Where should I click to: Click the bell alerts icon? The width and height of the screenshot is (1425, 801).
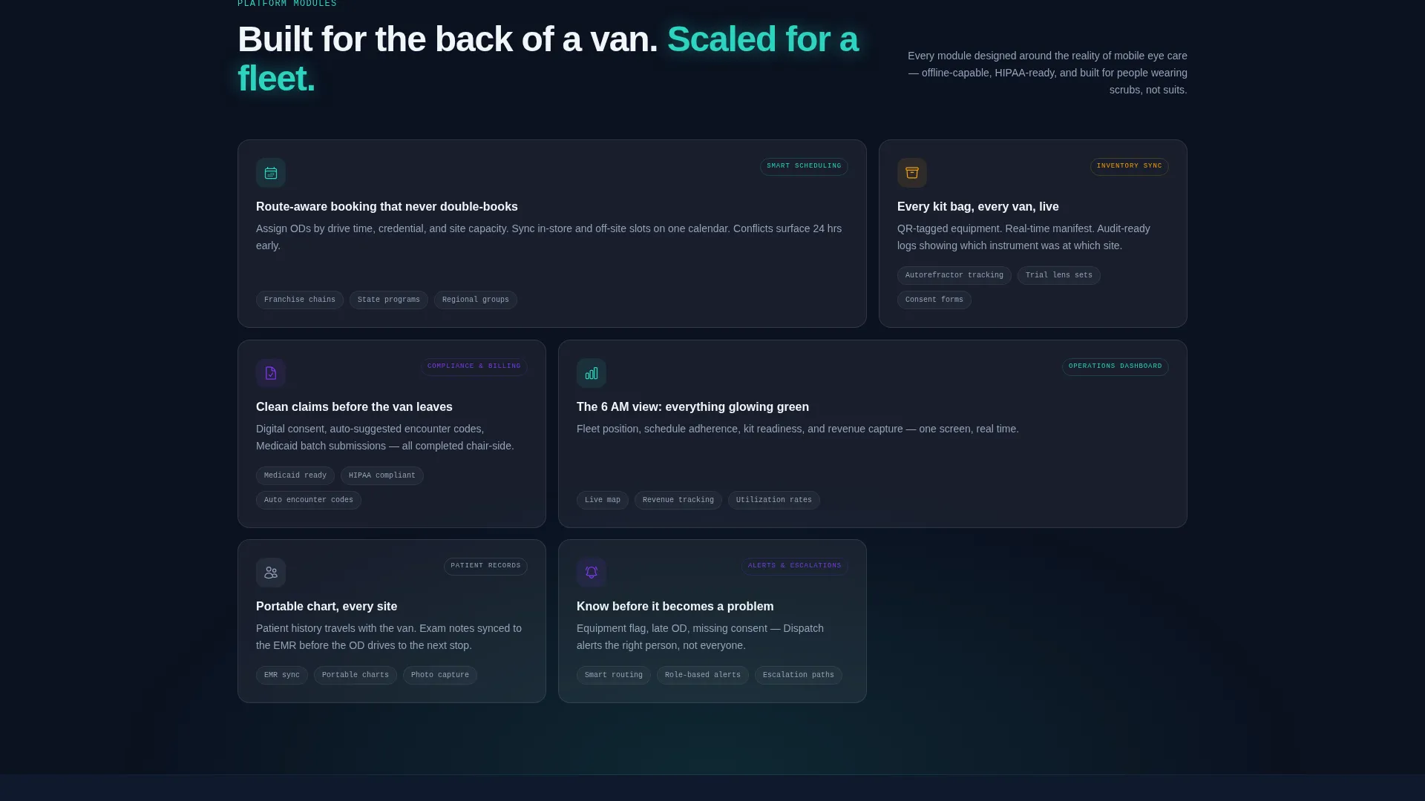(592, 573)
